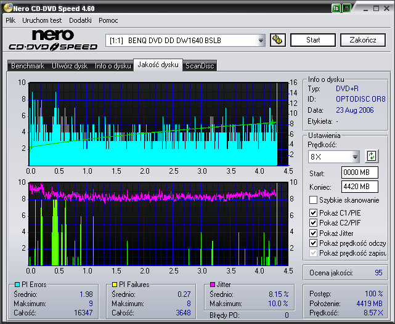Open the Dodatki menu

pyautogui.click(x=80, y=20)
